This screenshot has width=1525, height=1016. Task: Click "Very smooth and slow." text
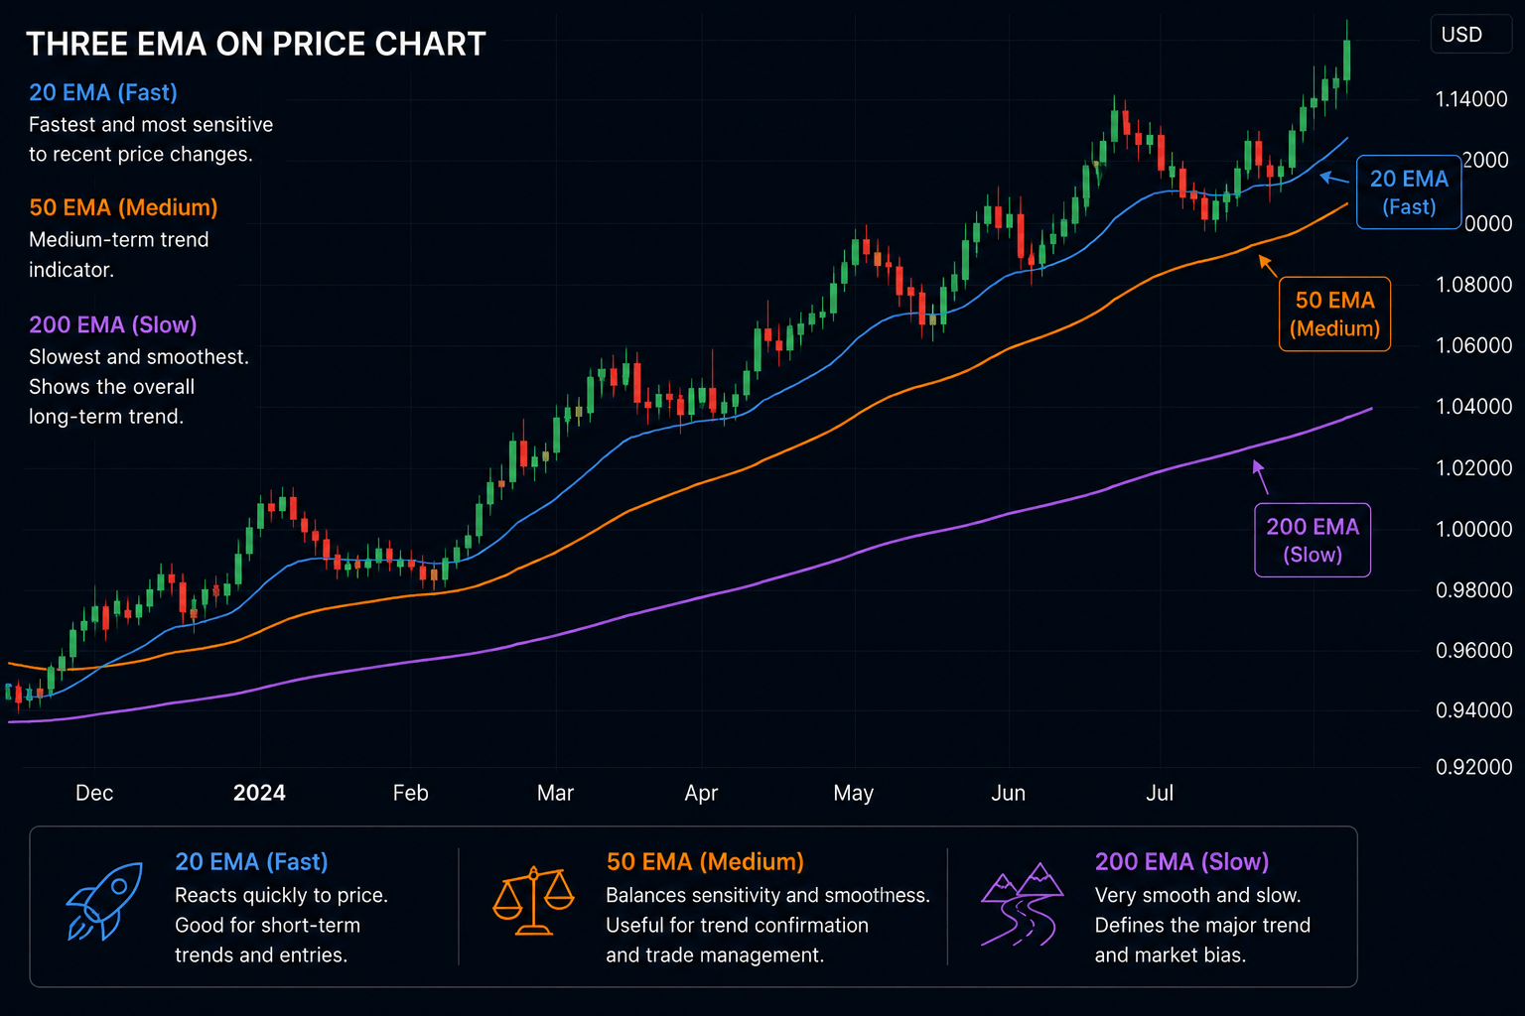click(1198, 896)
